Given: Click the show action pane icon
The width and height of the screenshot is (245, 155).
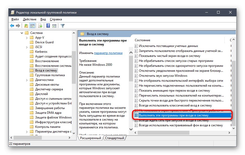Looking at the screenshot, I should coord(54,26).
